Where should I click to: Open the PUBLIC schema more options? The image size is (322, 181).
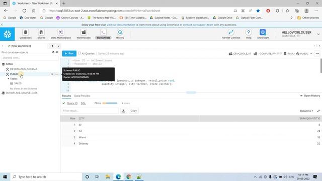click(x=57, y=74)
